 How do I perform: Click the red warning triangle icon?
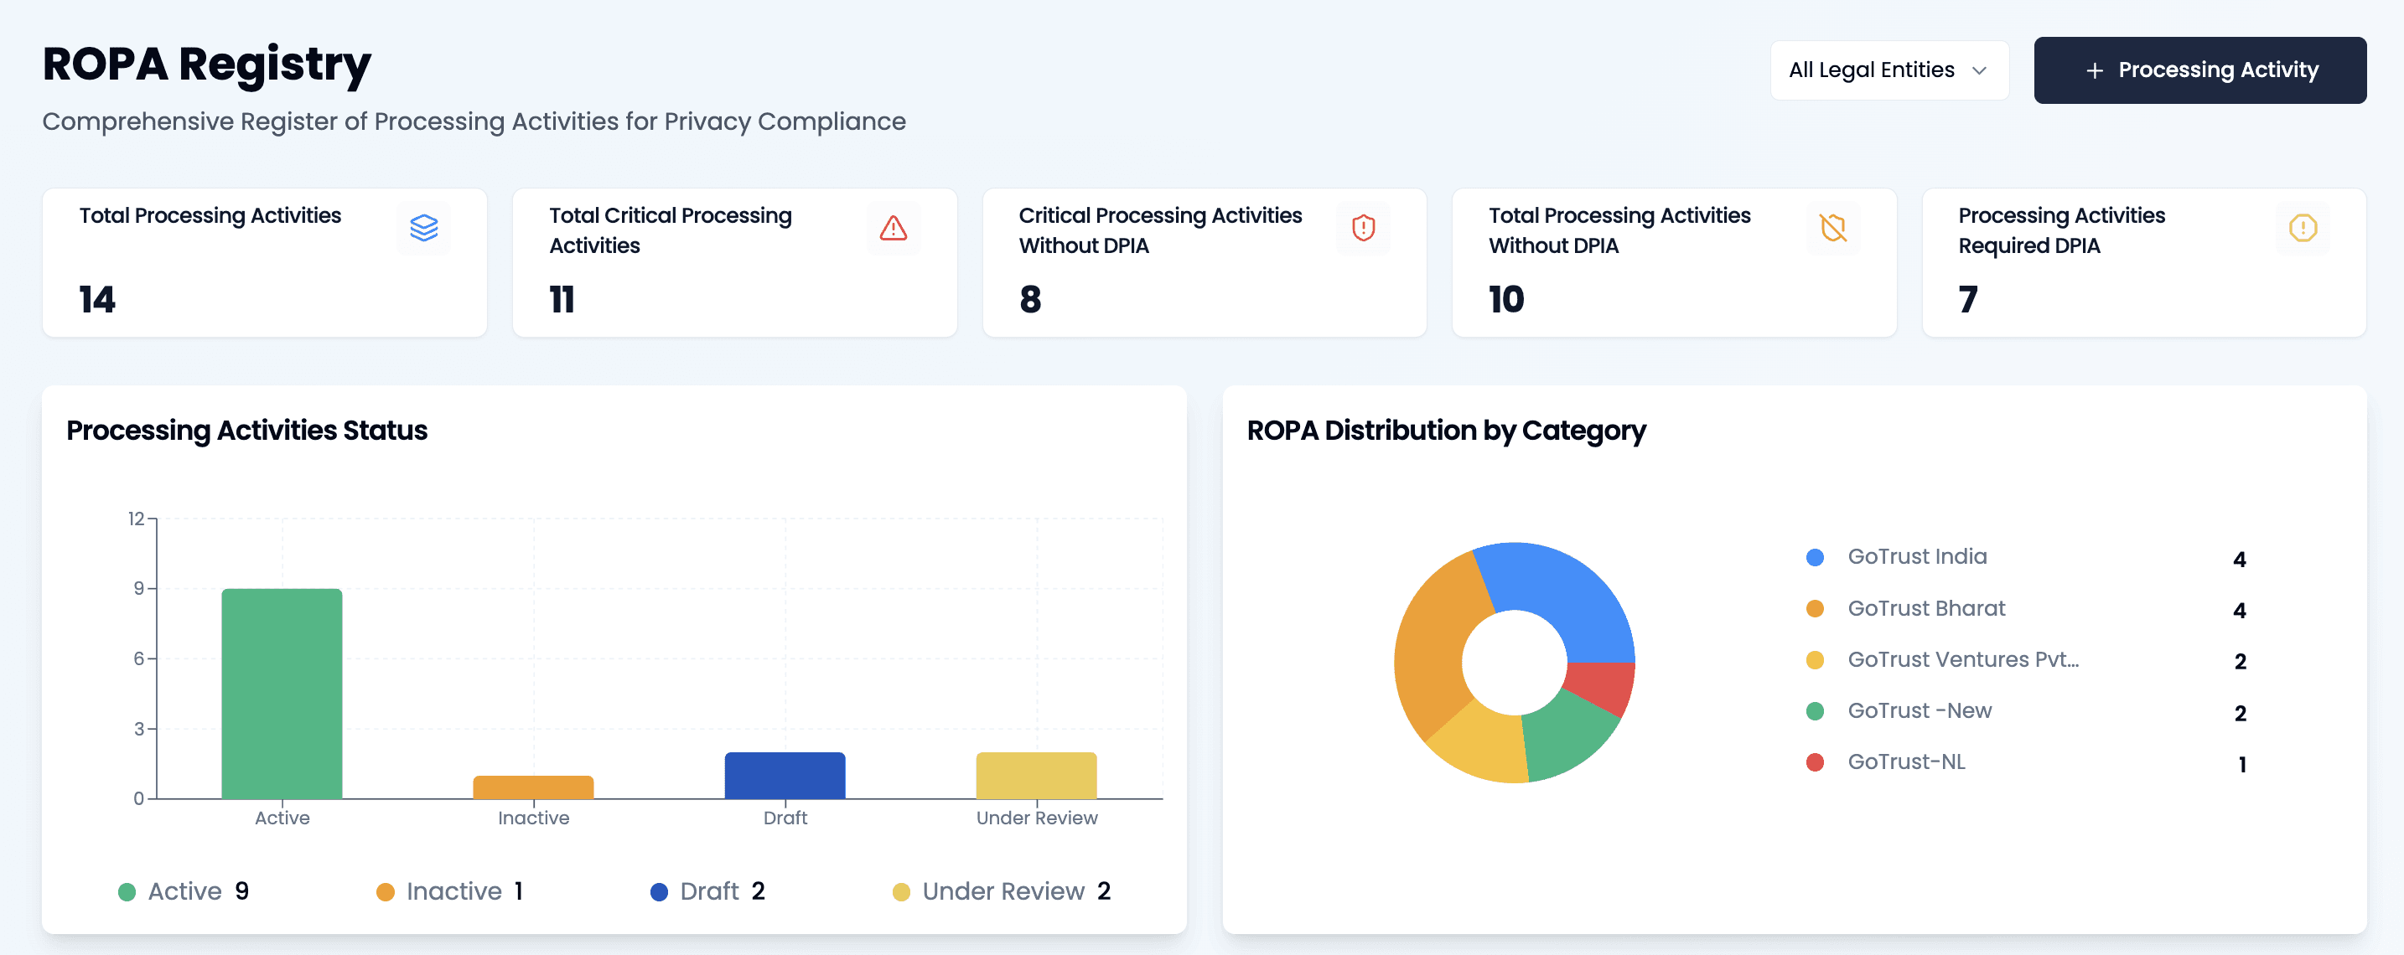tap(893, 228)
